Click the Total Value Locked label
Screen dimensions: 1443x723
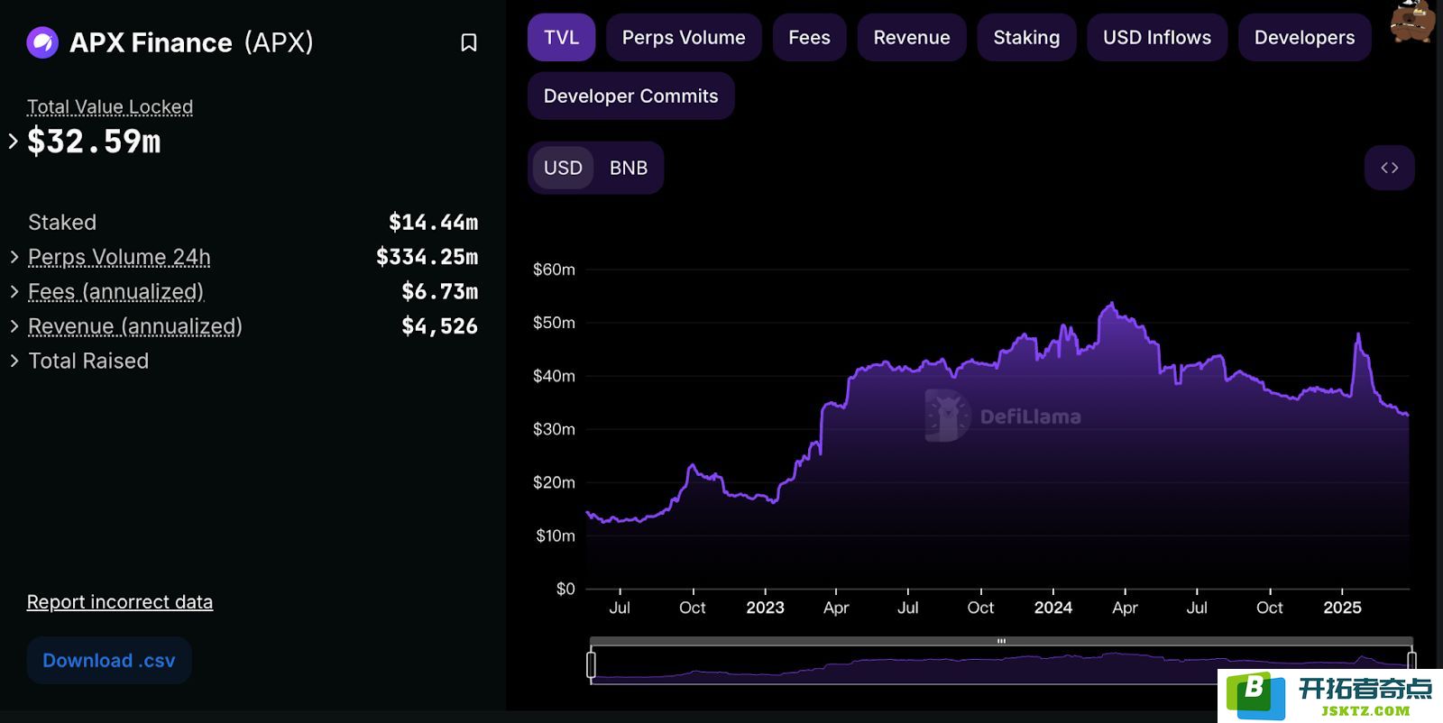coord(110,107)
